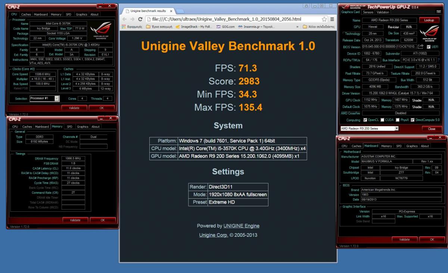
Task: Toggle the OpenCL checkbox
Action: [x=365, y=120]
